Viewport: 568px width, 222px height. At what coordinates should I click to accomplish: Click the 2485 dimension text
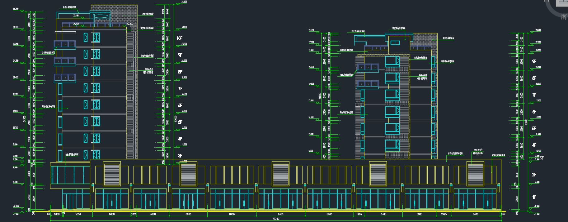(444, 214)
